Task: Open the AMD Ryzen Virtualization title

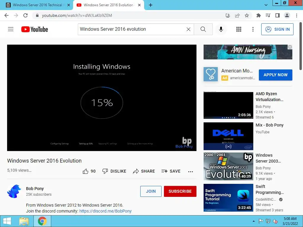Action: tap(269, 97)
